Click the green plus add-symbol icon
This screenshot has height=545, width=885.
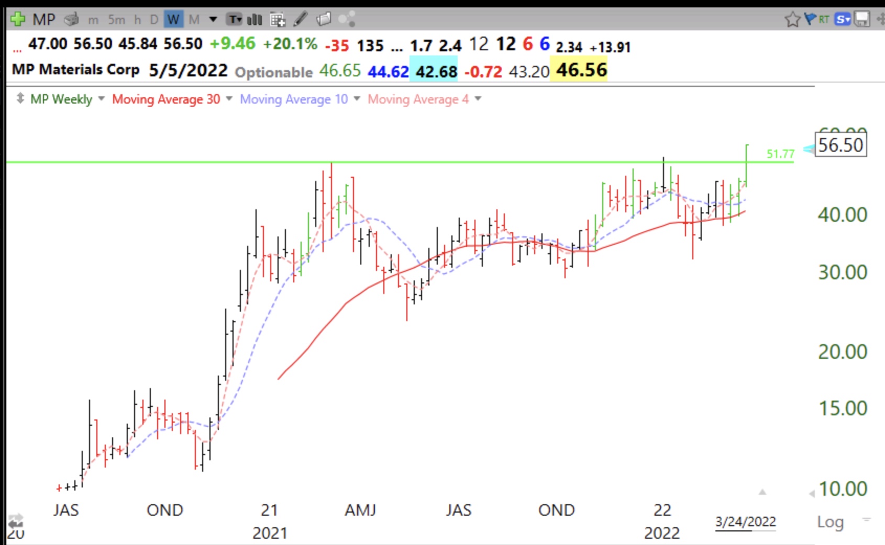tap(18, 20)
